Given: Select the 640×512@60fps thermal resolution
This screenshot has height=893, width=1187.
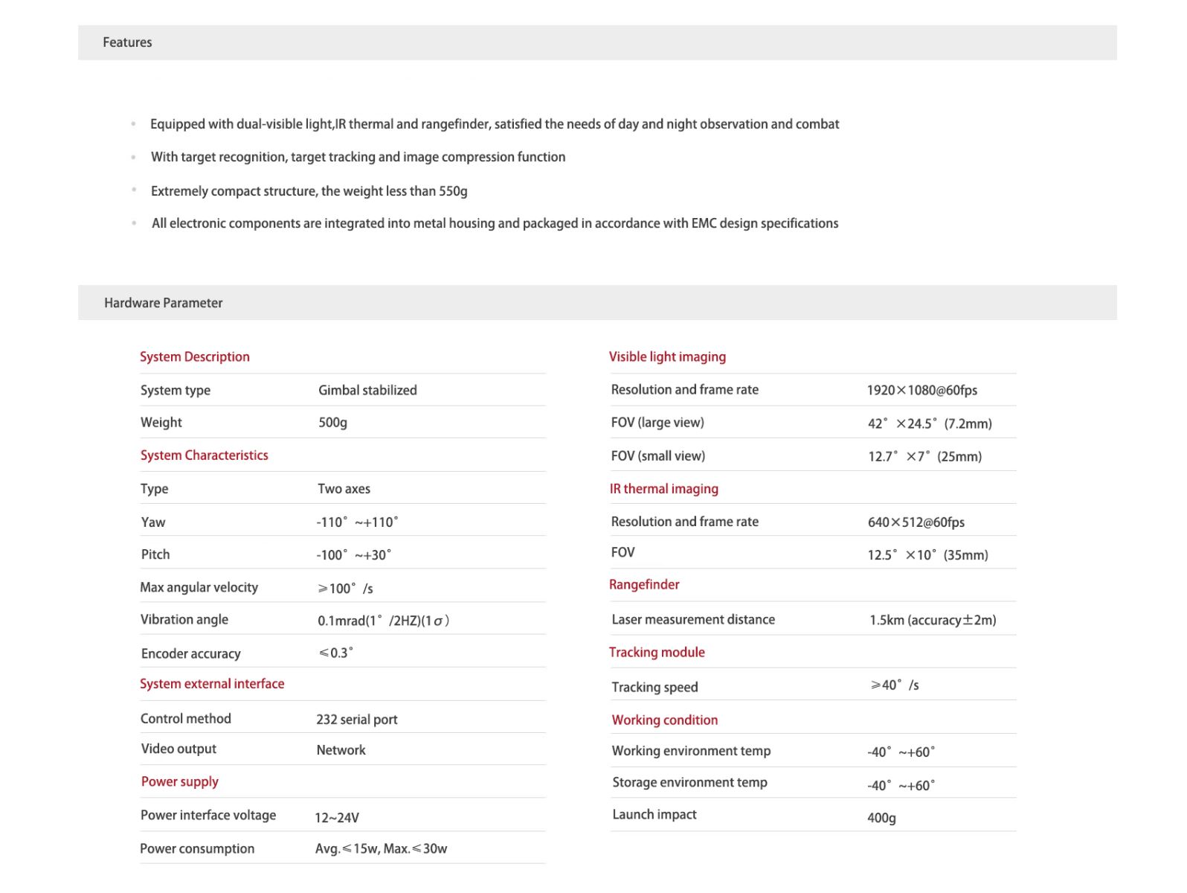Looking at the screenshot, I should pos(916,522).
